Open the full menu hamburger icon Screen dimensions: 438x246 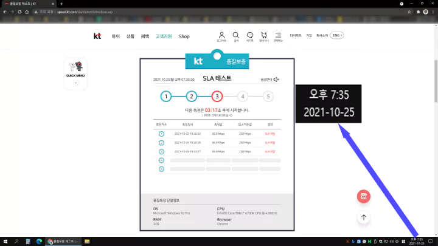coord(278,36)
